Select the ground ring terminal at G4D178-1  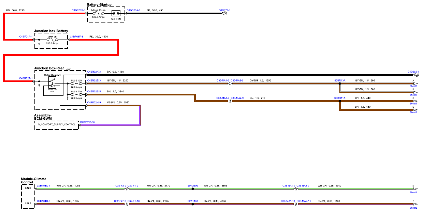coord(225,14)
